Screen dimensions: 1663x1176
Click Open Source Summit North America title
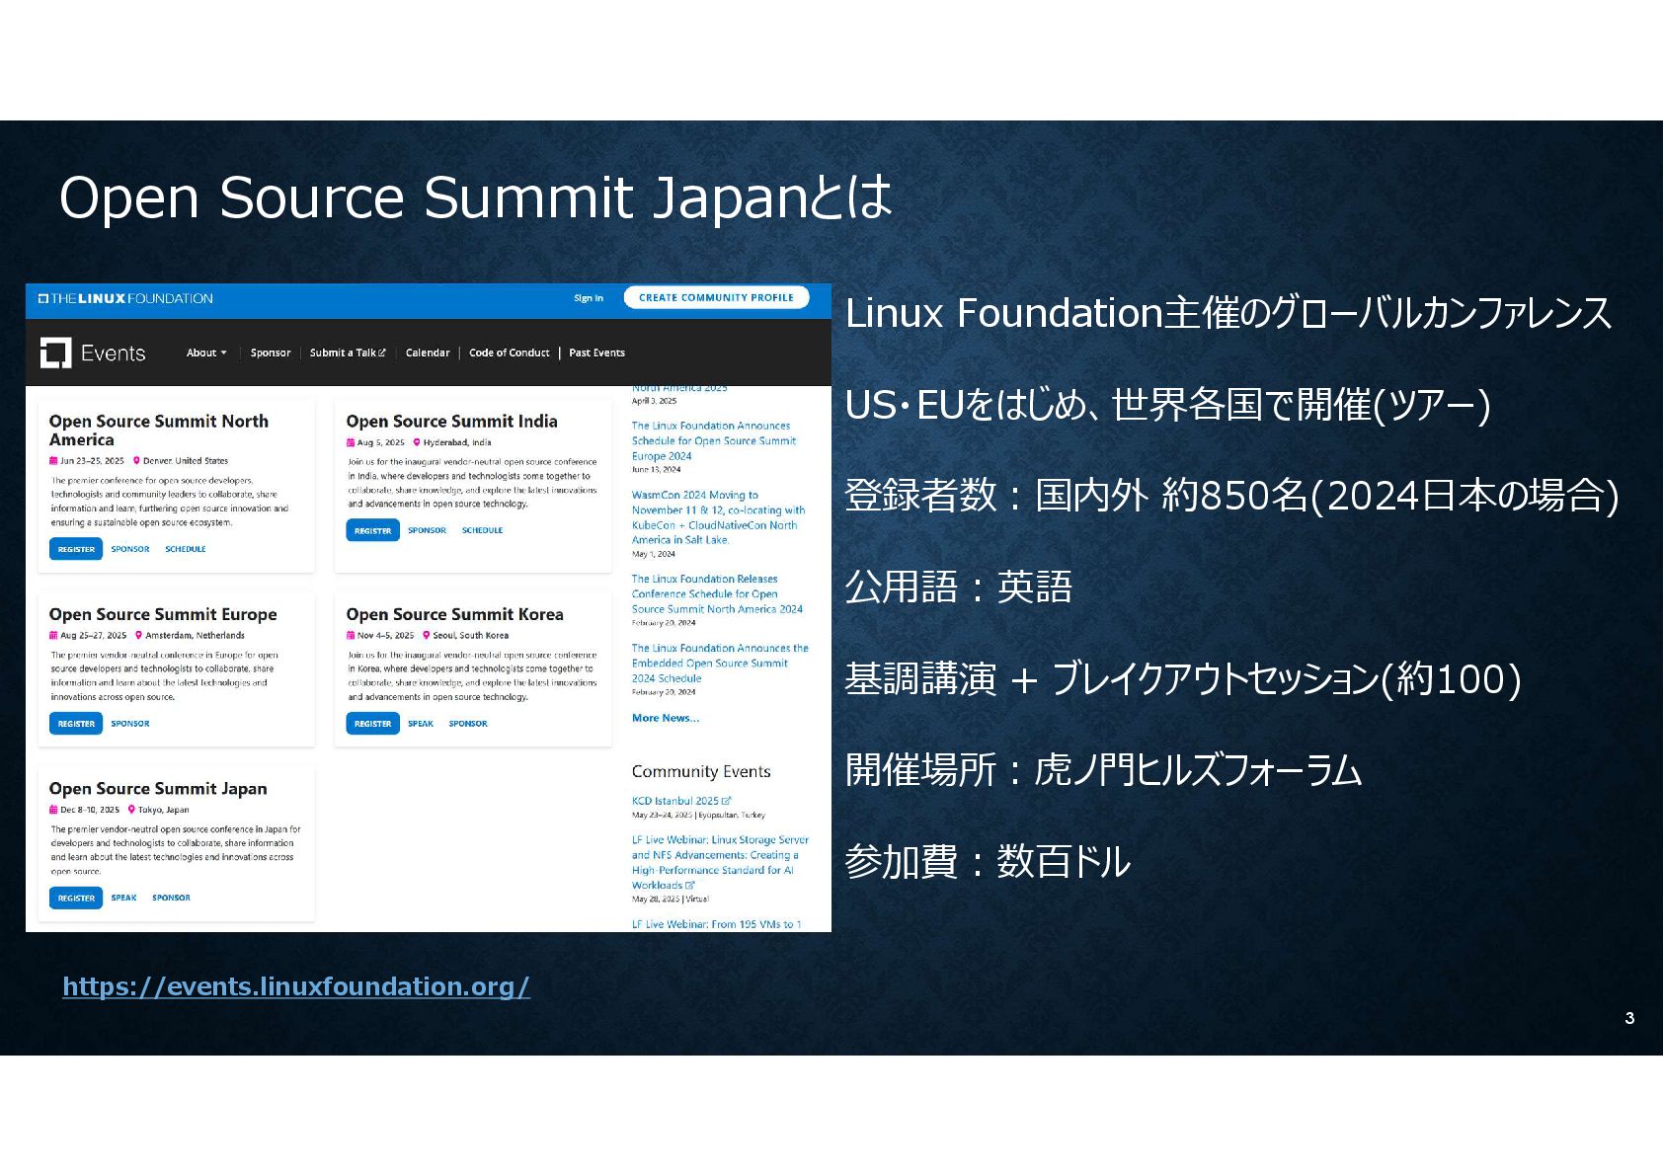[159, 431]
